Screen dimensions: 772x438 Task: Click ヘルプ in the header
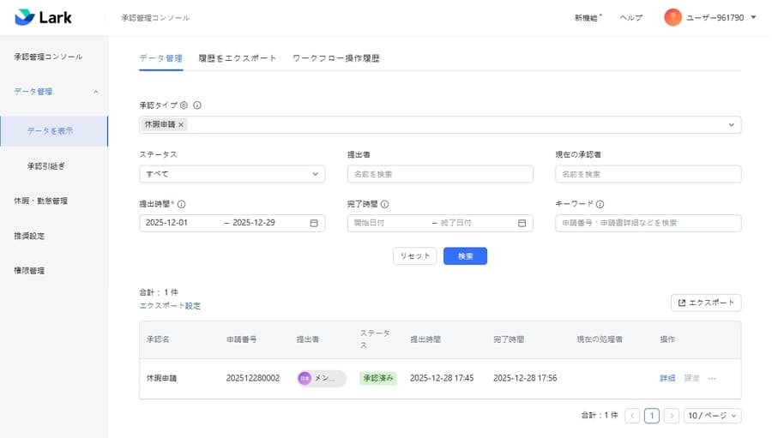(x=630, y=18)
